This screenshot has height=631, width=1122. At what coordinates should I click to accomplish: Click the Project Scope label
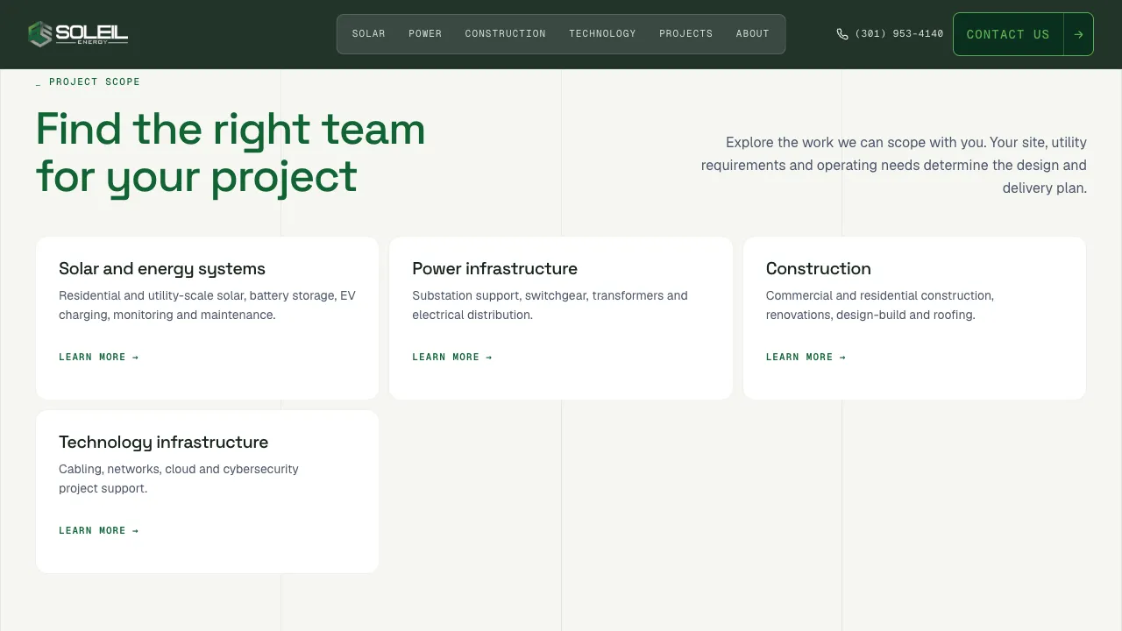(88, 82)
